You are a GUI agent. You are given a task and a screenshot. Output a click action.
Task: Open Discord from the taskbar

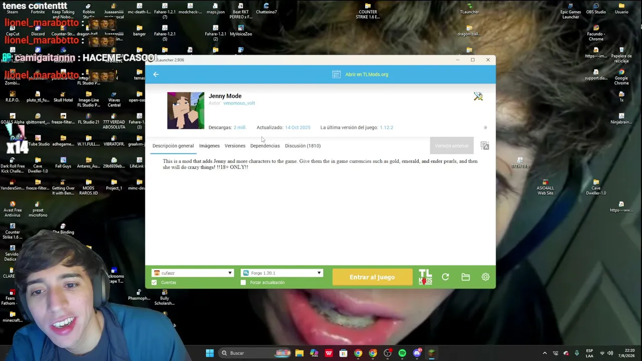(x=417, y=353)
